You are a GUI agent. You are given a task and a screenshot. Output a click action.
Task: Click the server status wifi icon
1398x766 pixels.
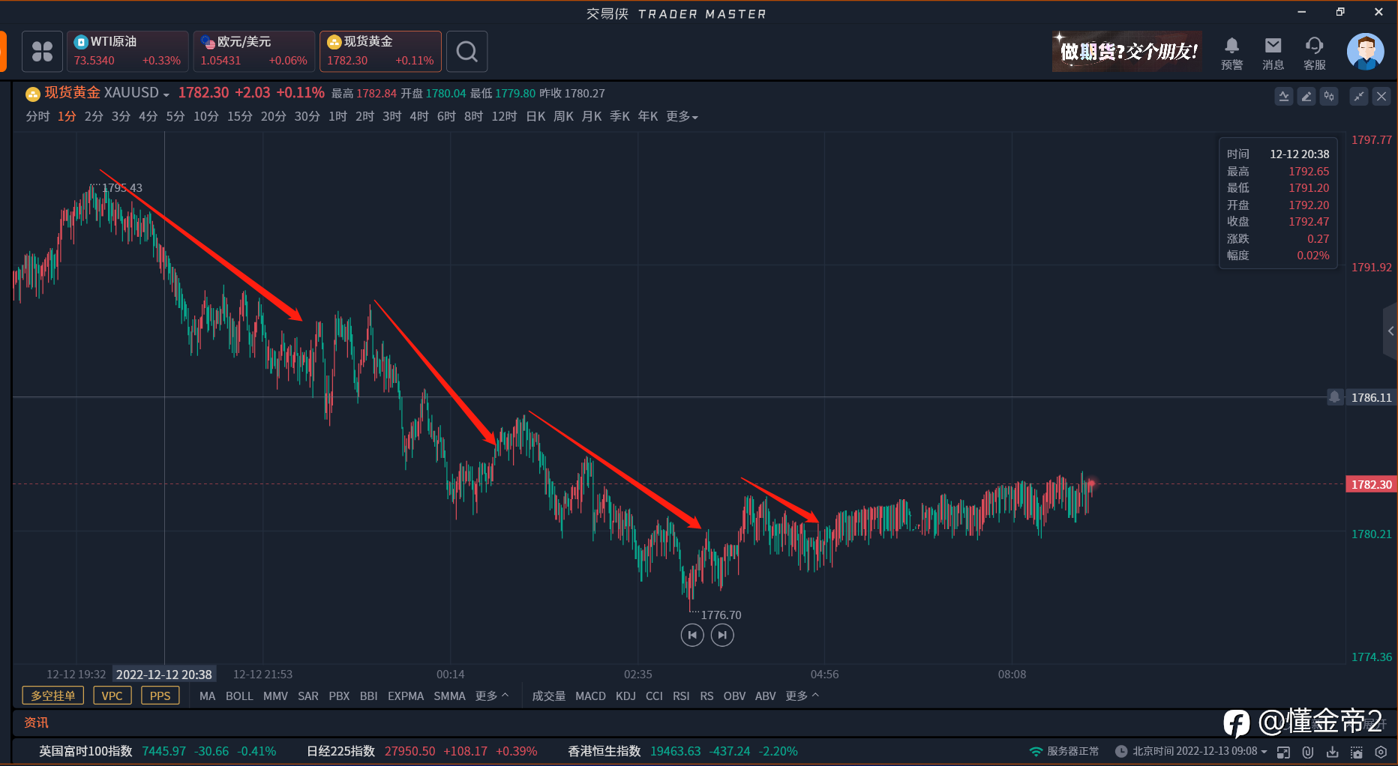click(x=1036, y=751)
